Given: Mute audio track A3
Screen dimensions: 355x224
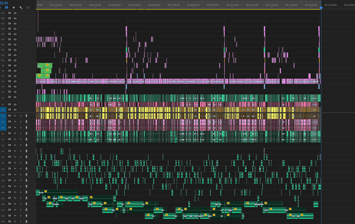Looking at the screenshot, I should 15,127.
